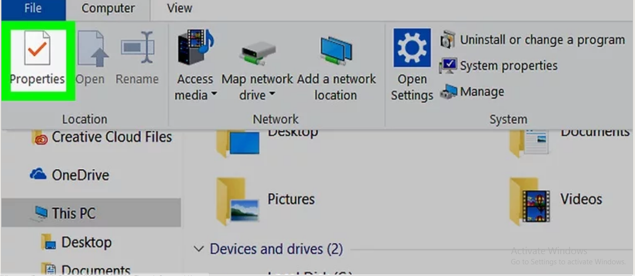This screenshot has width=635, height=276.
Task: Select the Desktop sidebar folder icon
Action: pos(49,242)
